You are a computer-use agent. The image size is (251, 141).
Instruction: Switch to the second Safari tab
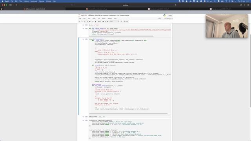pyautogui.click(x=96, y=9)
